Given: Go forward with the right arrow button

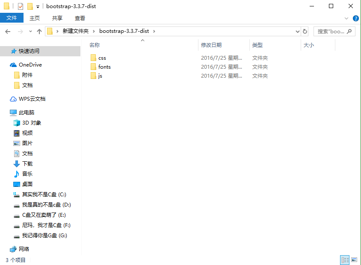Looking at the screenshot, I should pos(21,32).
